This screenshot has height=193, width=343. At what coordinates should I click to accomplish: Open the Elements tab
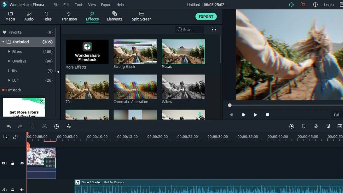coord(114,16)
